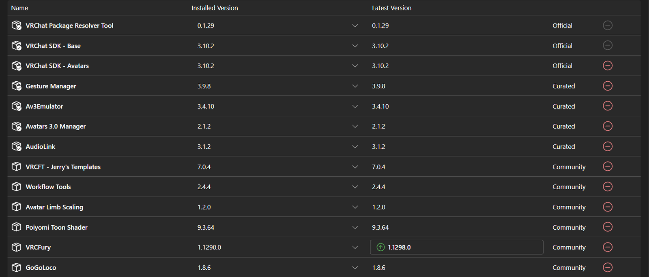Screen dimensions: 649x277
Task: Click the Name column header
Action: [19, 8]
